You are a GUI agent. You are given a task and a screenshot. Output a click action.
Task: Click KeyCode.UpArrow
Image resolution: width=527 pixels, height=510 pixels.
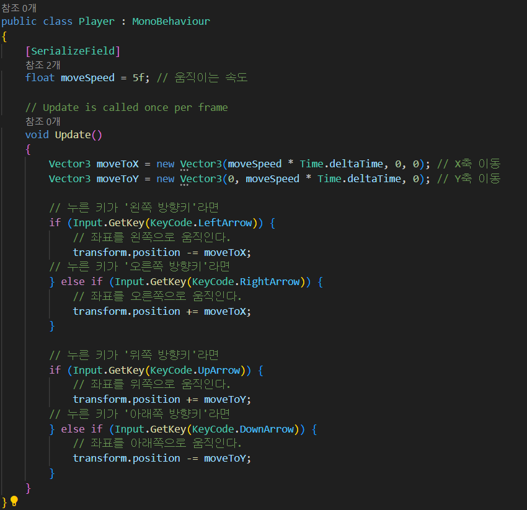195,370
